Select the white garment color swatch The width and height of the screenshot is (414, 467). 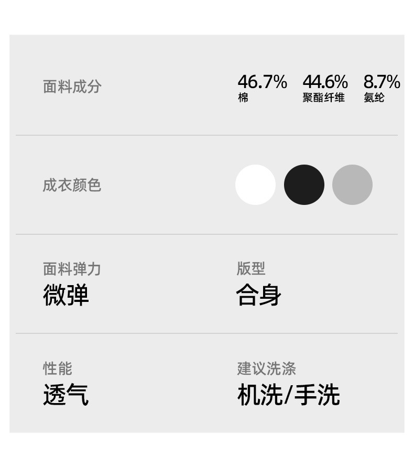pos(255,185)
